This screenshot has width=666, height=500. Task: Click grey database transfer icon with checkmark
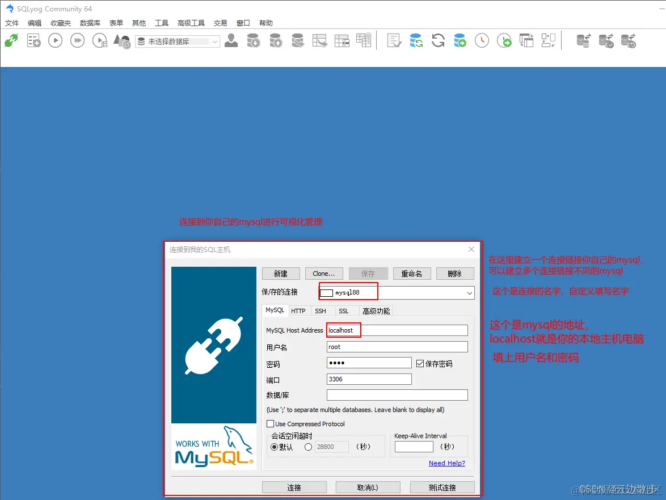coord(606,41)
